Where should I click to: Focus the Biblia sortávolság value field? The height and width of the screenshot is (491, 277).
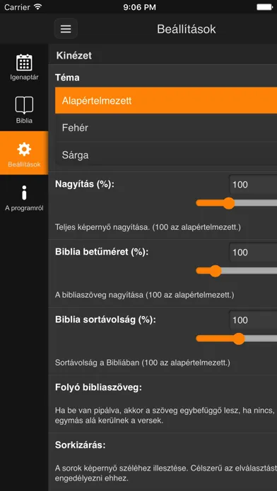point(254,320)
